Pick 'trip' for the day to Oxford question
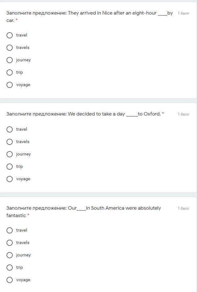This screenshot has height=292, width=197. 10,167
